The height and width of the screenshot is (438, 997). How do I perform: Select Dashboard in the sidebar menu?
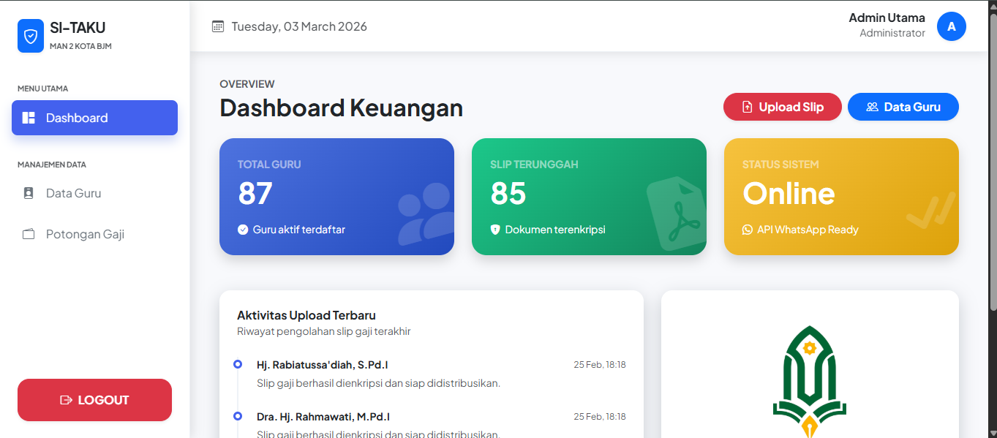coord(94,118)
